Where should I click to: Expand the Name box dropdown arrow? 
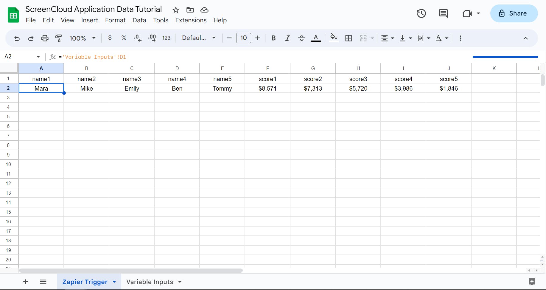38,57
